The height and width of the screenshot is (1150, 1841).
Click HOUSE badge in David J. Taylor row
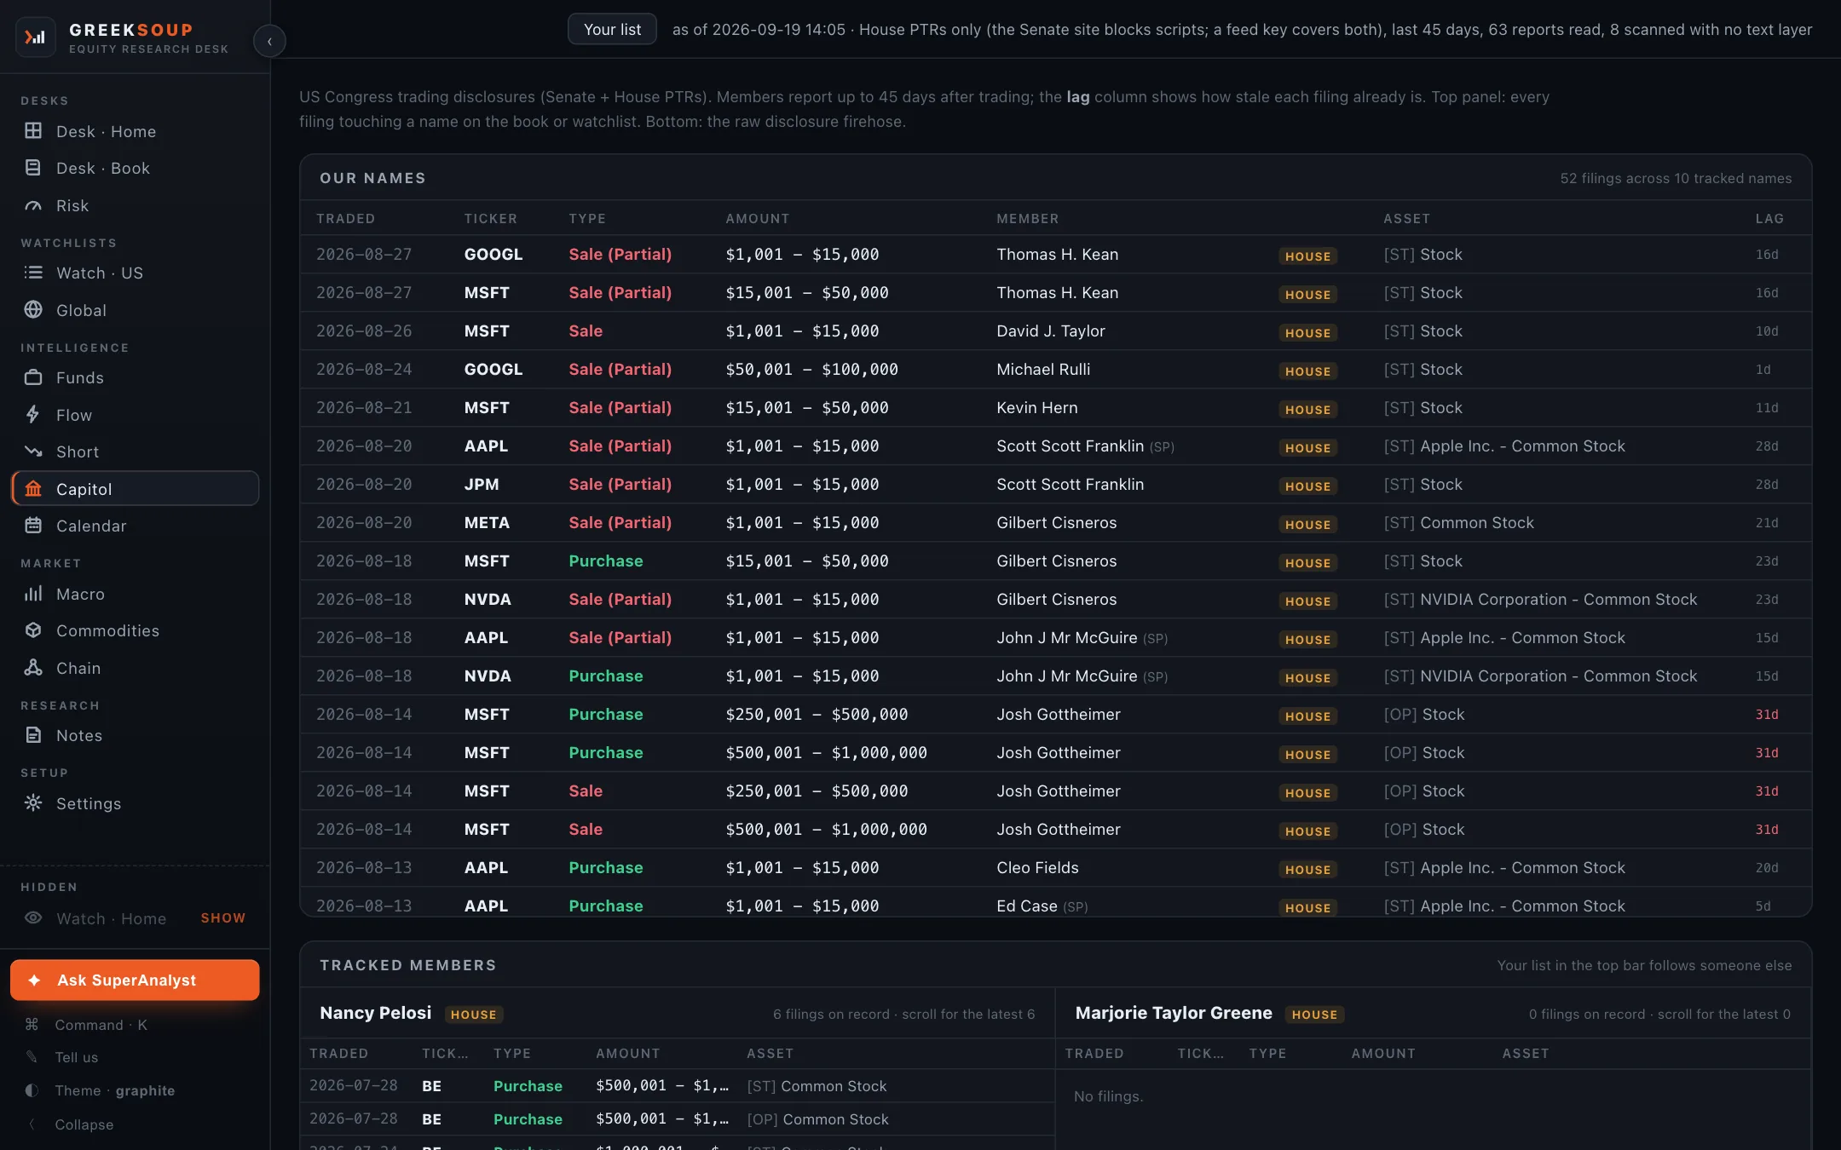click(1307, 333)
